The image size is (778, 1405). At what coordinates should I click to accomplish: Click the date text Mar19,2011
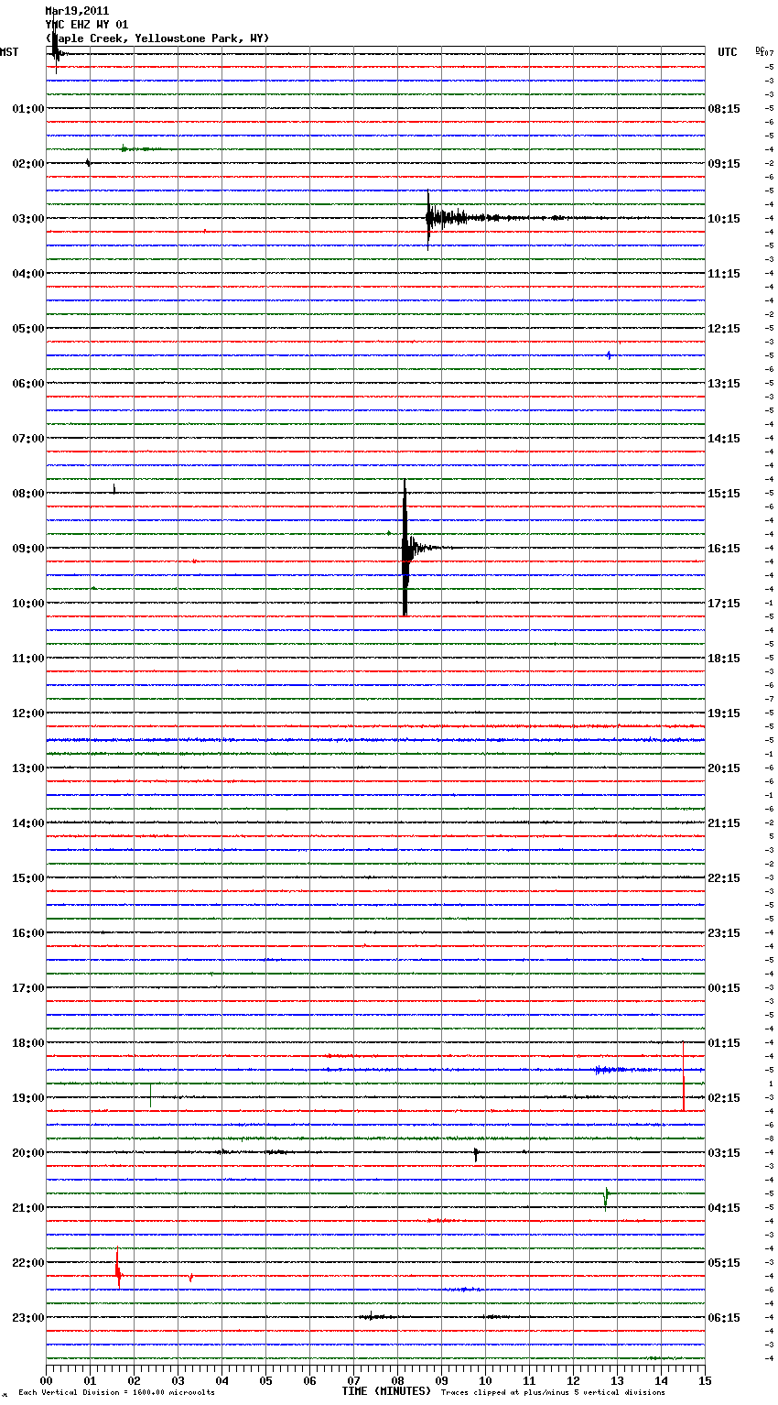pos(77,11)
